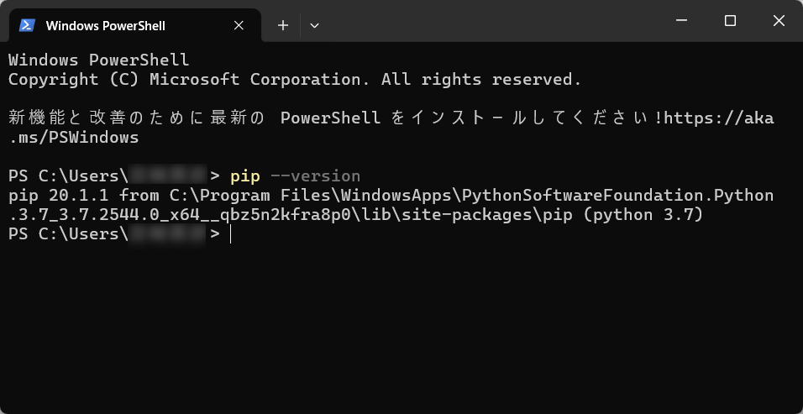803x414 pixels.
Task: Close the Windows Terminal window
Action: click(x=779, y=20)
